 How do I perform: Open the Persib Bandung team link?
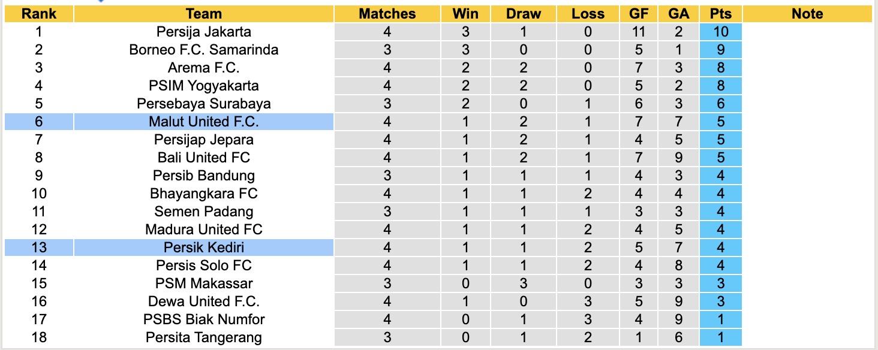(204, 176)
